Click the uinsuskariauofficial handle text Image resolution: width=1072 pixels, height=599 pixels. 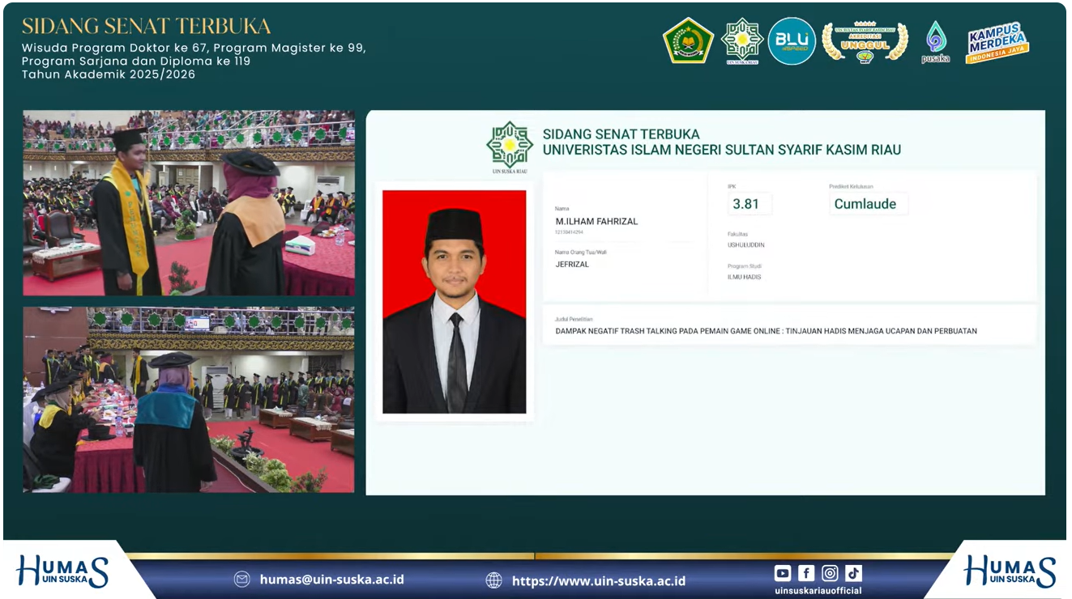(818, 591)
